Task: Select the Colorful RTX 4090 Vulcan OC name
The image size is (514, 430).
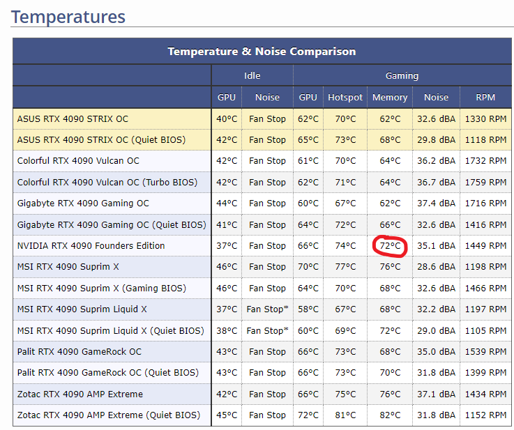Action: coord(78,161)
